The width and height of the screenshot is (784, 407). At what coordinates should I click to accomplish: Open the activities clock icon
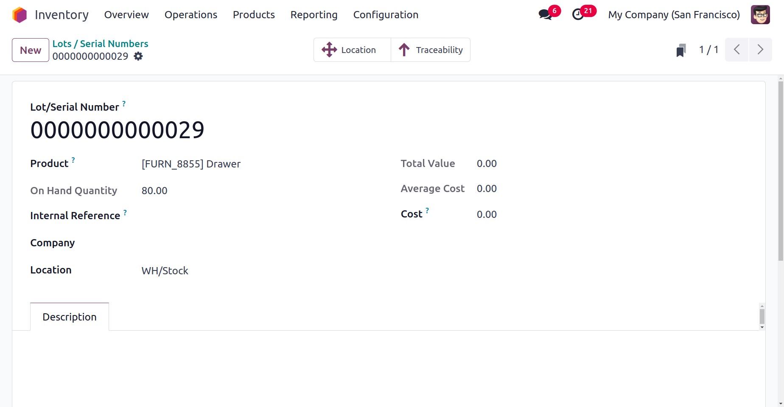tap(578, 15)
